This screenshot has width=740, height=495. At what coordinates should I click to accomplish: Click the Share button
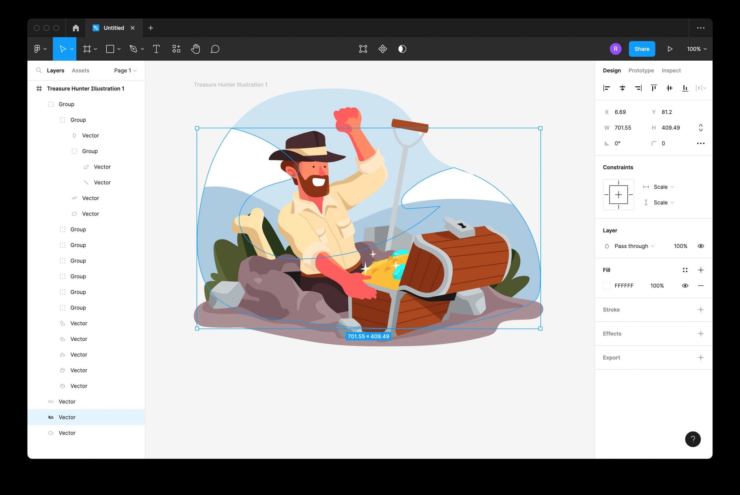point(642,49)
